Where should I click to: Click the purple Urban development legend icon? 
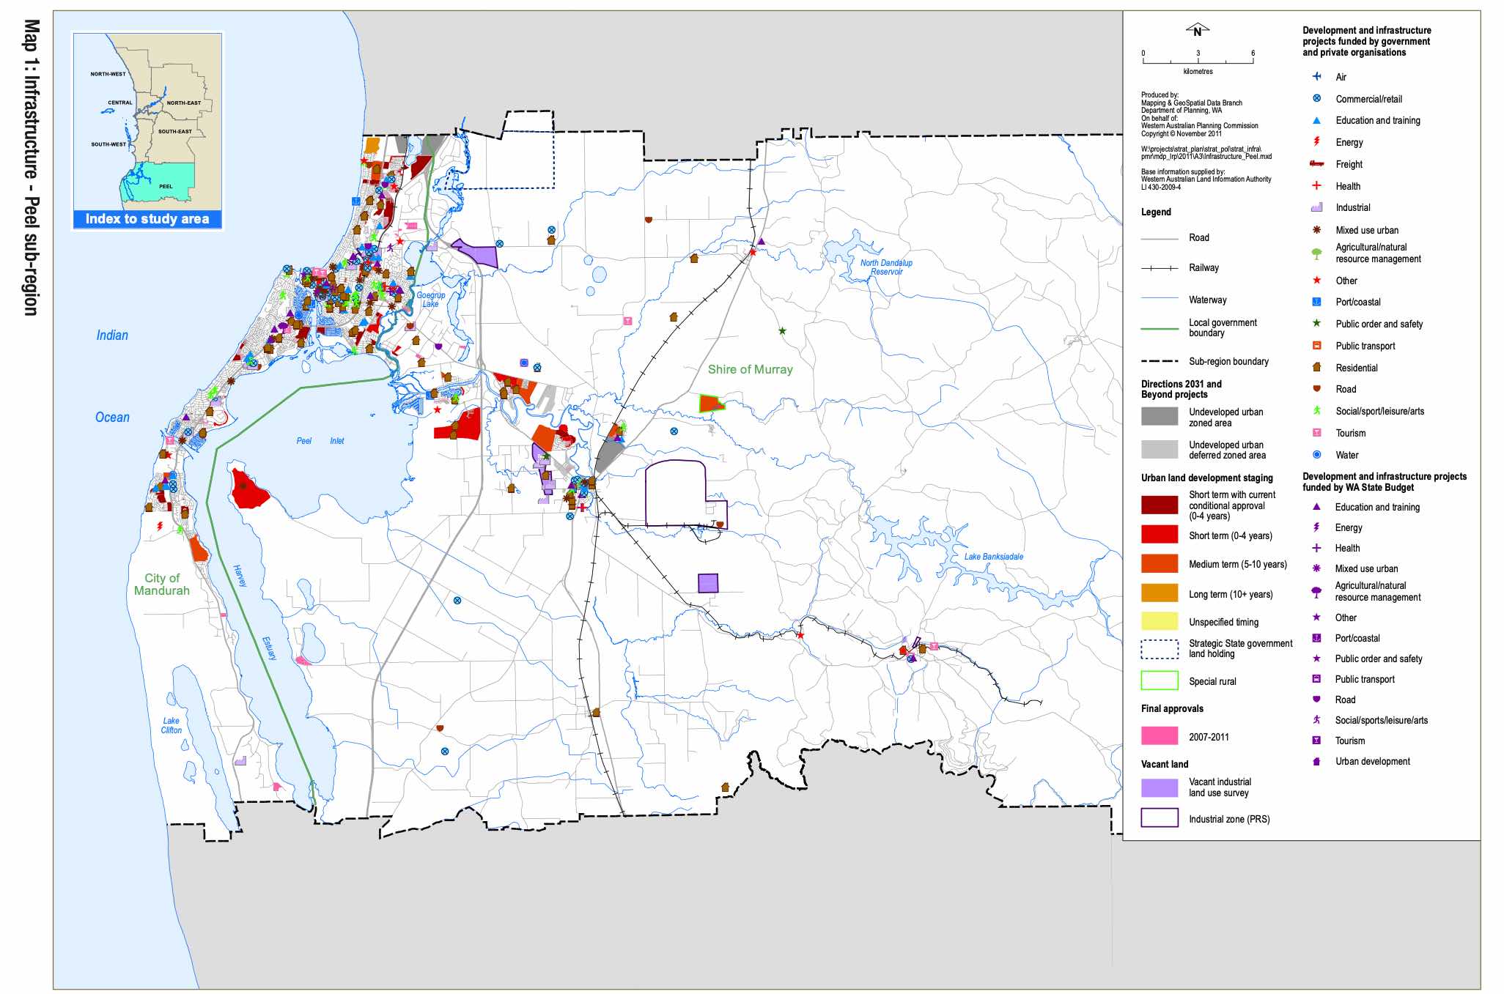[x=1316, y=761]
